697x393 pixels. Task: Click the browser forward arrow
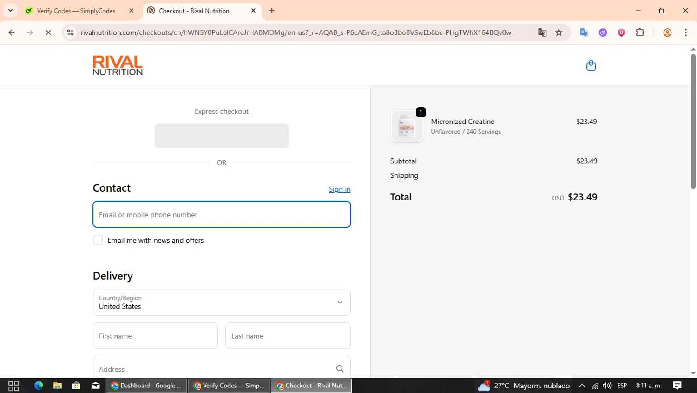point(30,32)
